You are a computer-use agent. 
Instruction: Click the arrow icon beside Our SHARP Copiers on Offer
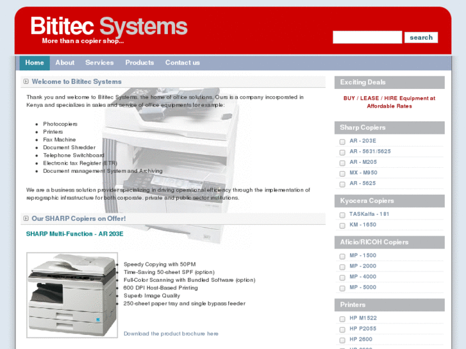click(x=26, y=218)
